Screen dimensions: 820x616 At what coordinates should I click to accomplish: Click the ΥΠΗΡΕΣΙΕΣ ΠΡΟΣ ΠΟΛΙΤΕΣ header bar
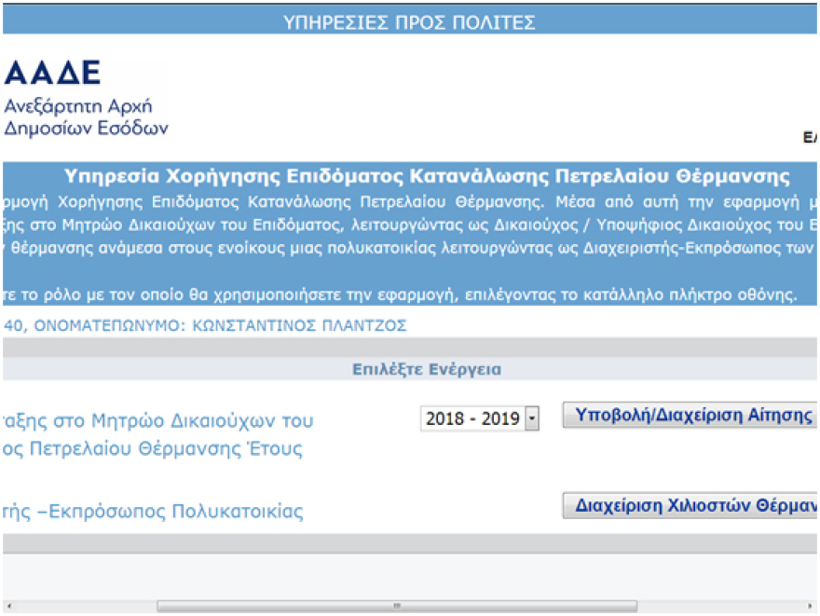click(410, 21)
